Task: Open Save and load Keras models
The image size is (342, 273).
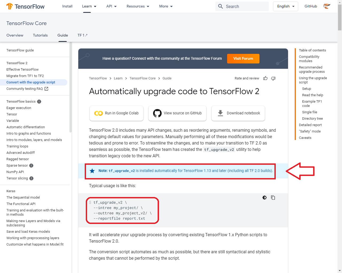Action: pyautogui.click(x=28, y=232)
